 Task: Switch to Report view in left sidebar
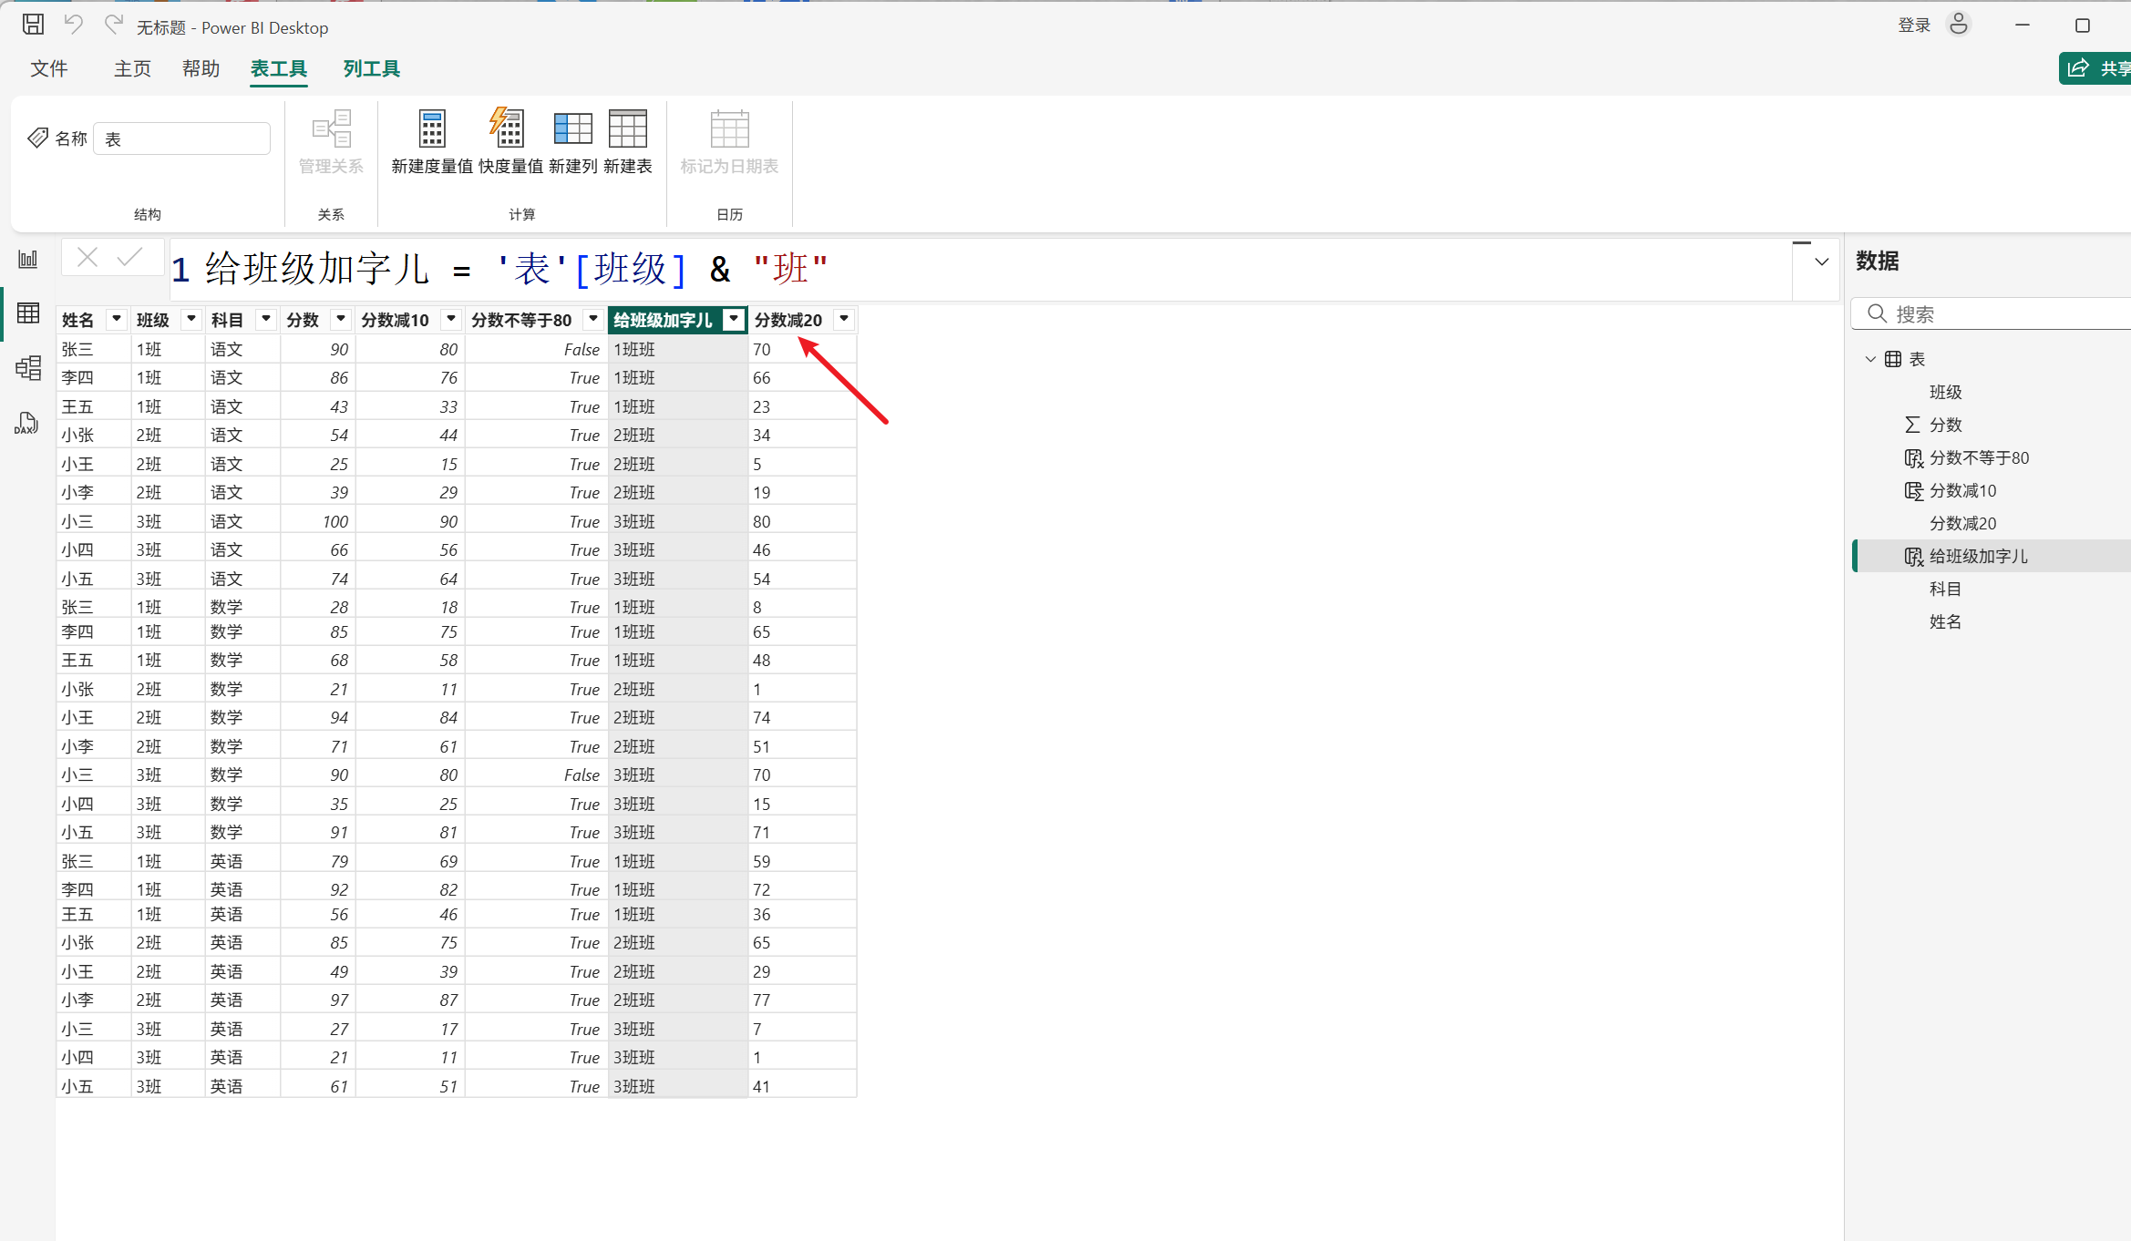click(28, 260)
